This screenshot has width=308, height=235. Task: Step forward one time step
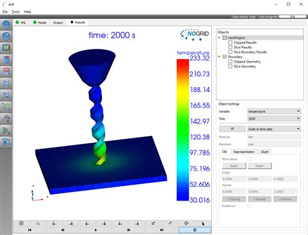129,230
